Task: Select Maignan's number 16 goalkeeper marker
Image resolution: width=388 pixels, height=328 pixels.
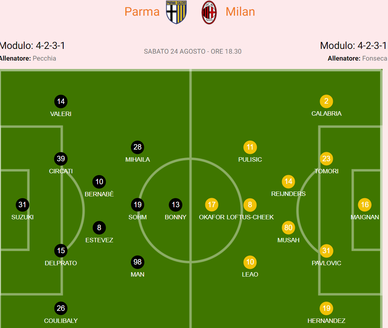Action: pyautogui.click(x=365, y=205)
